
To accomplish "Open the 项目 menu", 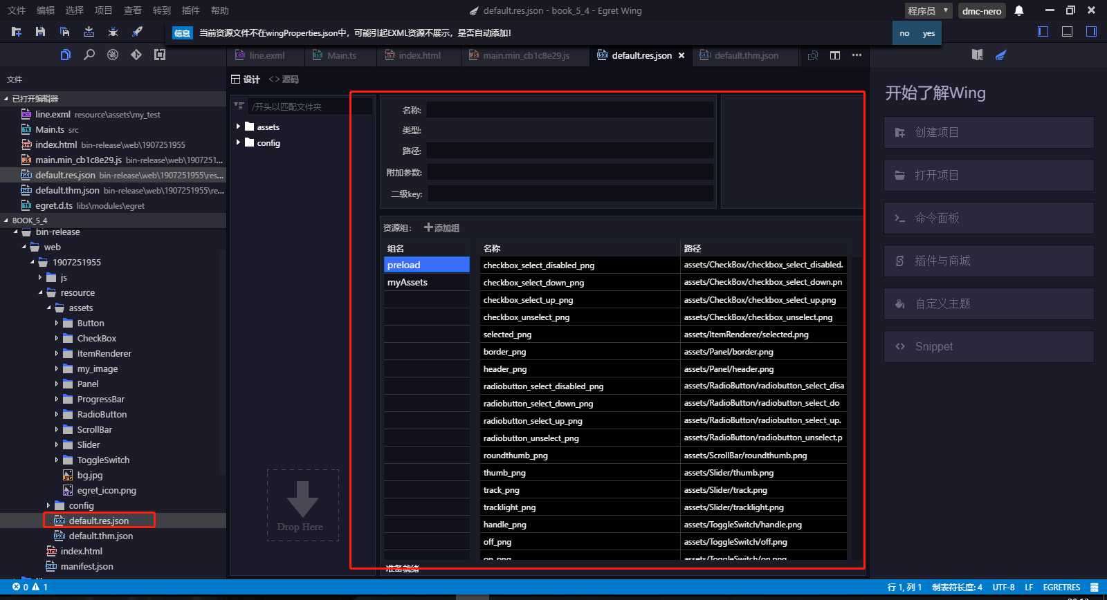I will 103,10.
